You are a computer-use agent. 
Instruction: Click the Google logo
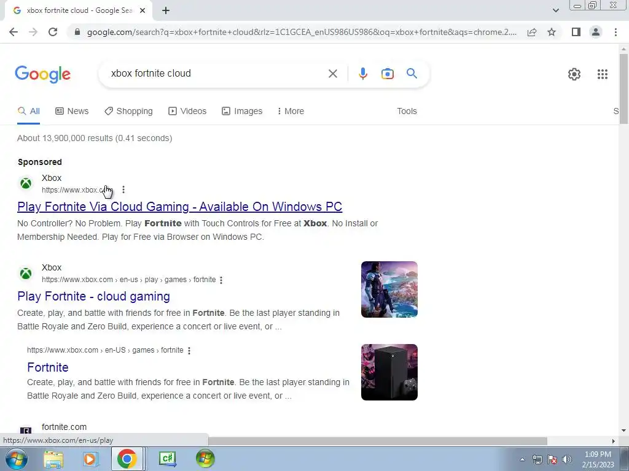click(42, 74)
